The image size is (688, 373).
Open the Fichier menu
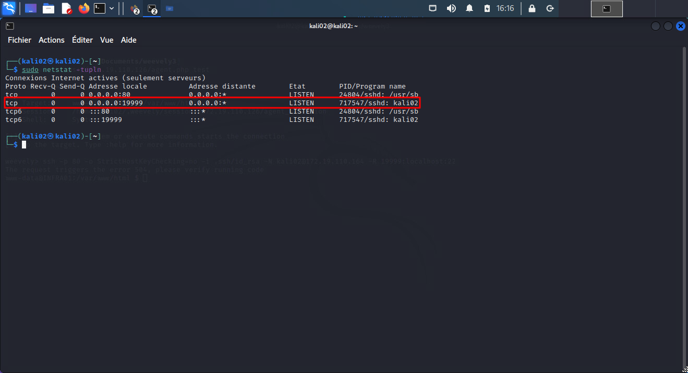coord(19,40)
